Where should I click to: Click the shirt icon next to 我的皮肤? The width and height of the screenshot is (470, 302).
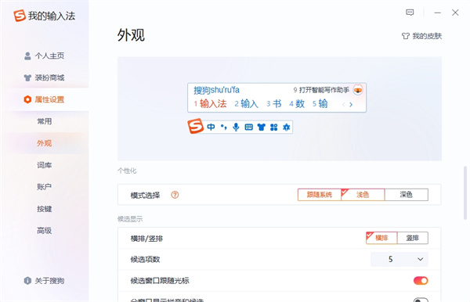pyautogui.click(x=406, y=36)
